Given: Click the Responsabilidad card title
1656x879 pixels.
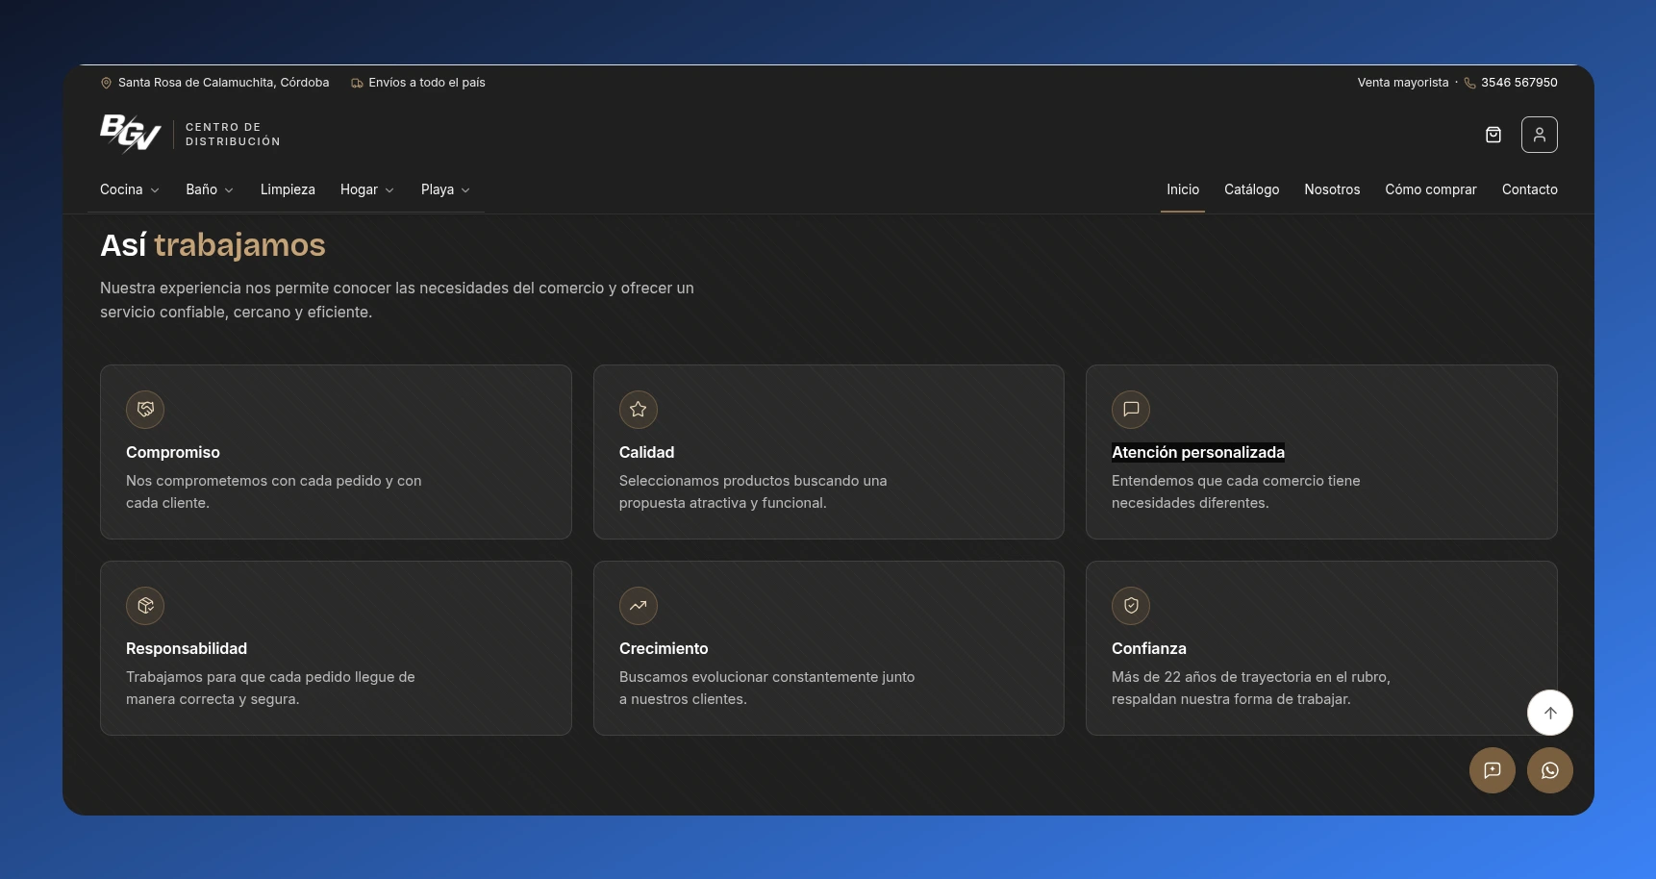Looking at the screenshot, I should click(187, 648).
